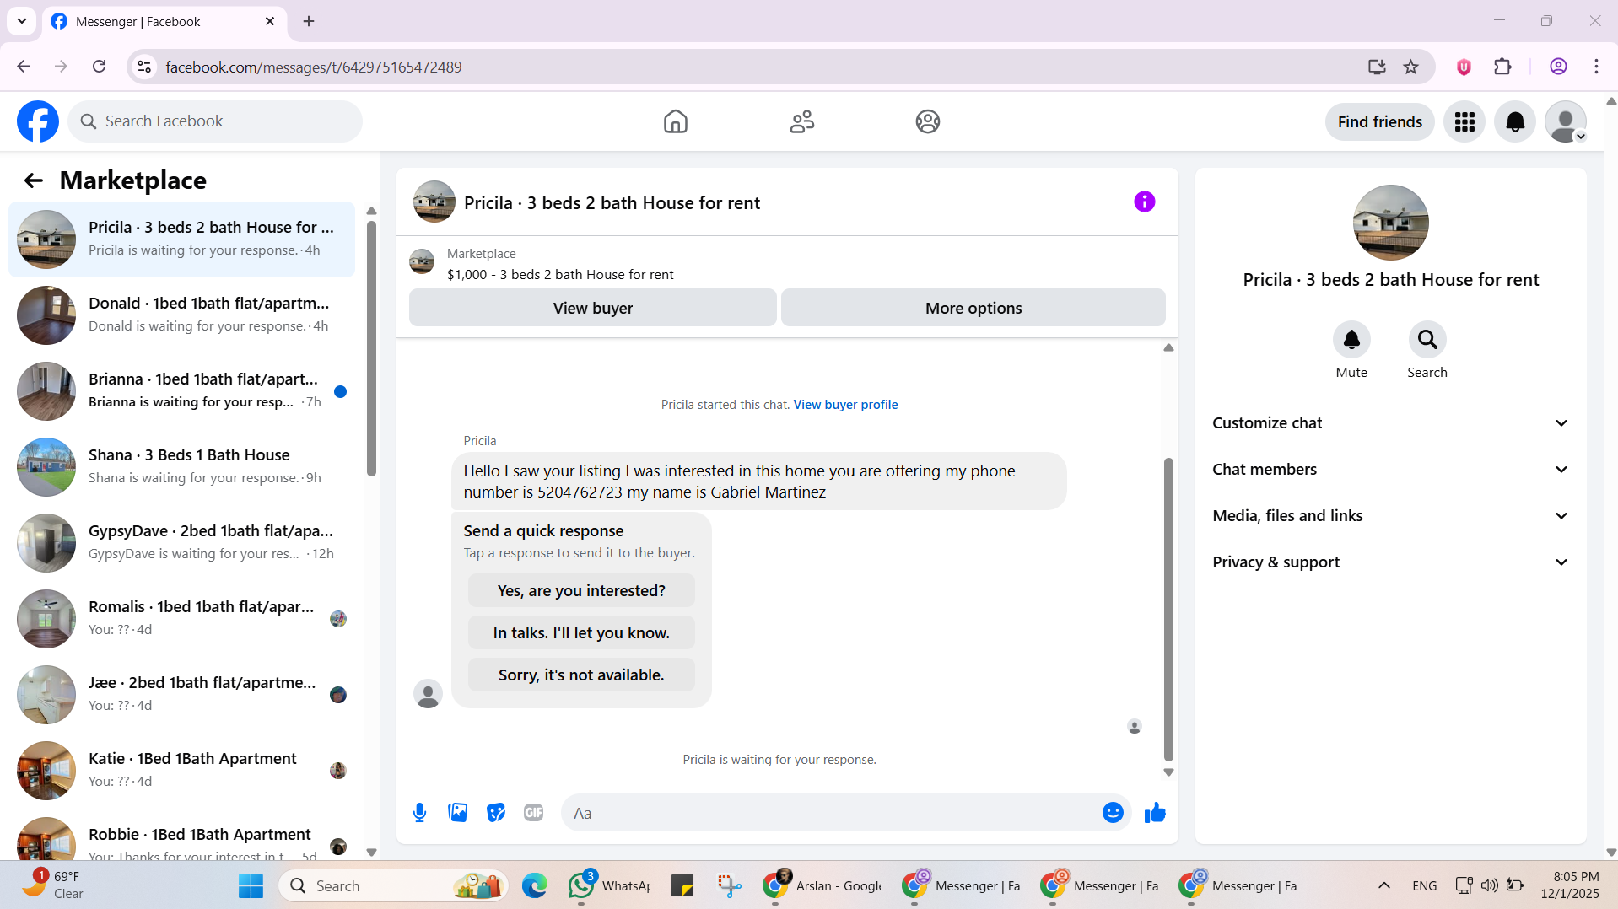
Task: Click the View buyer button
Action: pos(593,308)
